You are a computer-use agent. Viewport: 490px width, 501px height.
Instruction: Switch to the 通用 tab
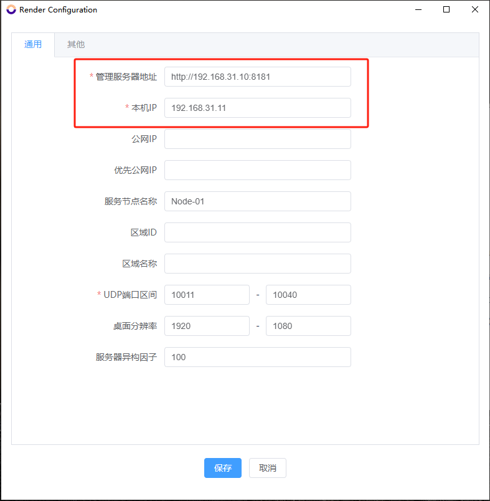tap(33, 45)
